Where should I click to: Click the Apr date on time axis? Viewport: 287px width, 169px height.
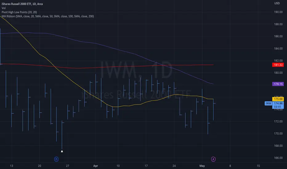[x=95, y=166]
